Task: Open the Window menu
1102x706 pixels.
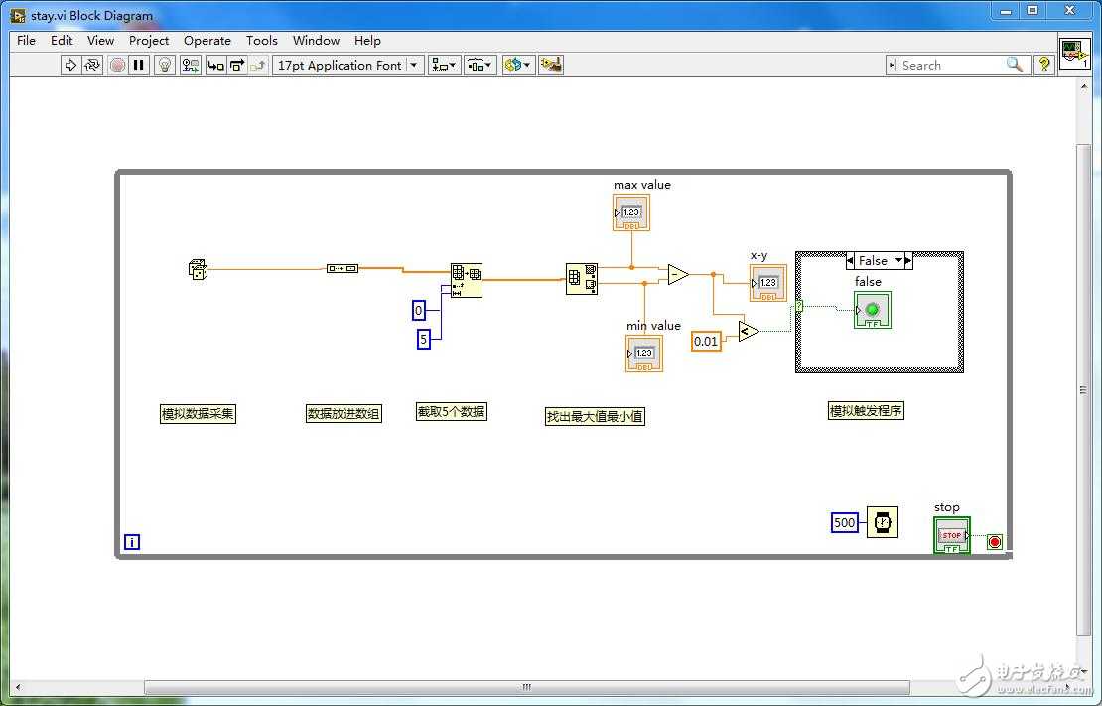Action: (x=317, y=40)
